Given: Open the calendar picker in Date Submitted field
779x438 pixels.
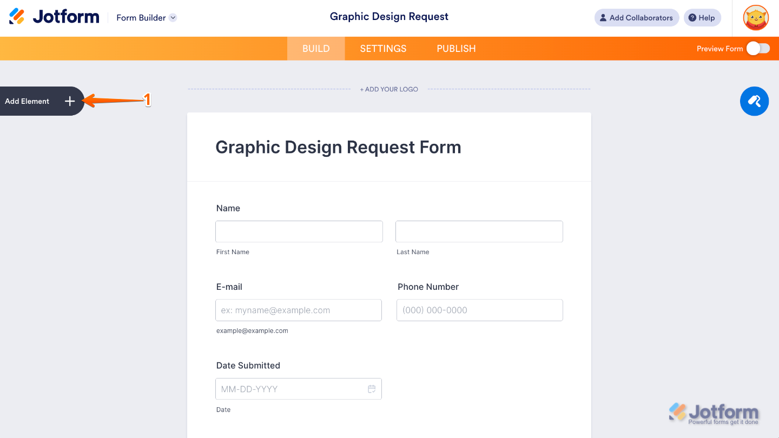Looking at the screenshot, I should pyautogui.click(x=372, y=388).
